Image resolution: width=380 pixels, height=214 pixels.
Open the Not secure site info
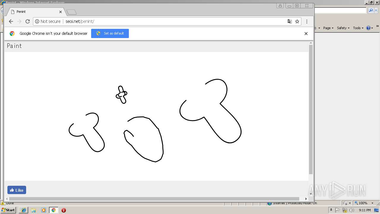(48, 21)
